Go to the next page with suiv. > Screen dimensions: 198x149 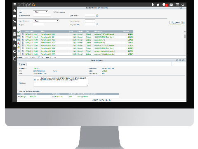click(x=48, y=57)
